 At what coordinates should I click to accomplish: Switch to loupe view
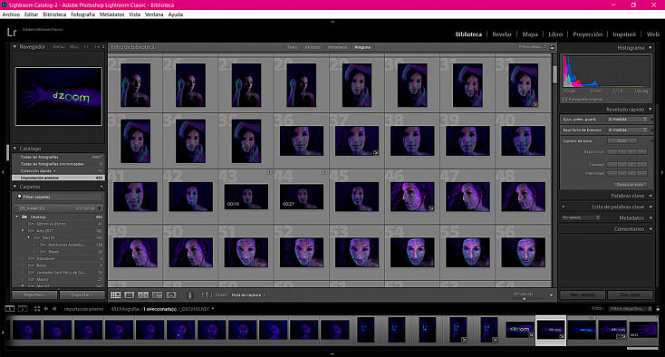[x=130, y=295]
